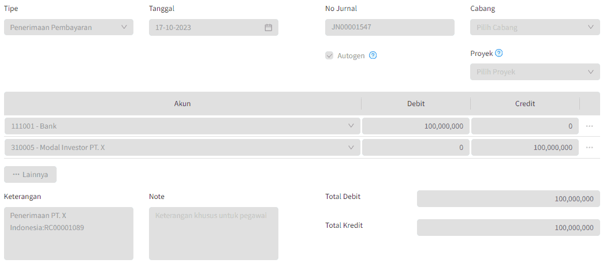Expand the 310005 - Modal Investor account dropdown
This screenshot has height=263, width=603.
pos(183,148)
